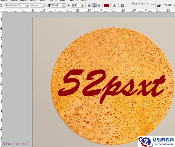Open the workspace 工作区 dropdown
The height and width of the screenshot is (147, 175).
[x=170, y=5]
